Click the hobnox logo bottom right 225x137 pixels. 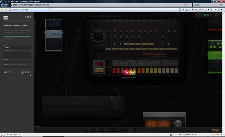215,130
